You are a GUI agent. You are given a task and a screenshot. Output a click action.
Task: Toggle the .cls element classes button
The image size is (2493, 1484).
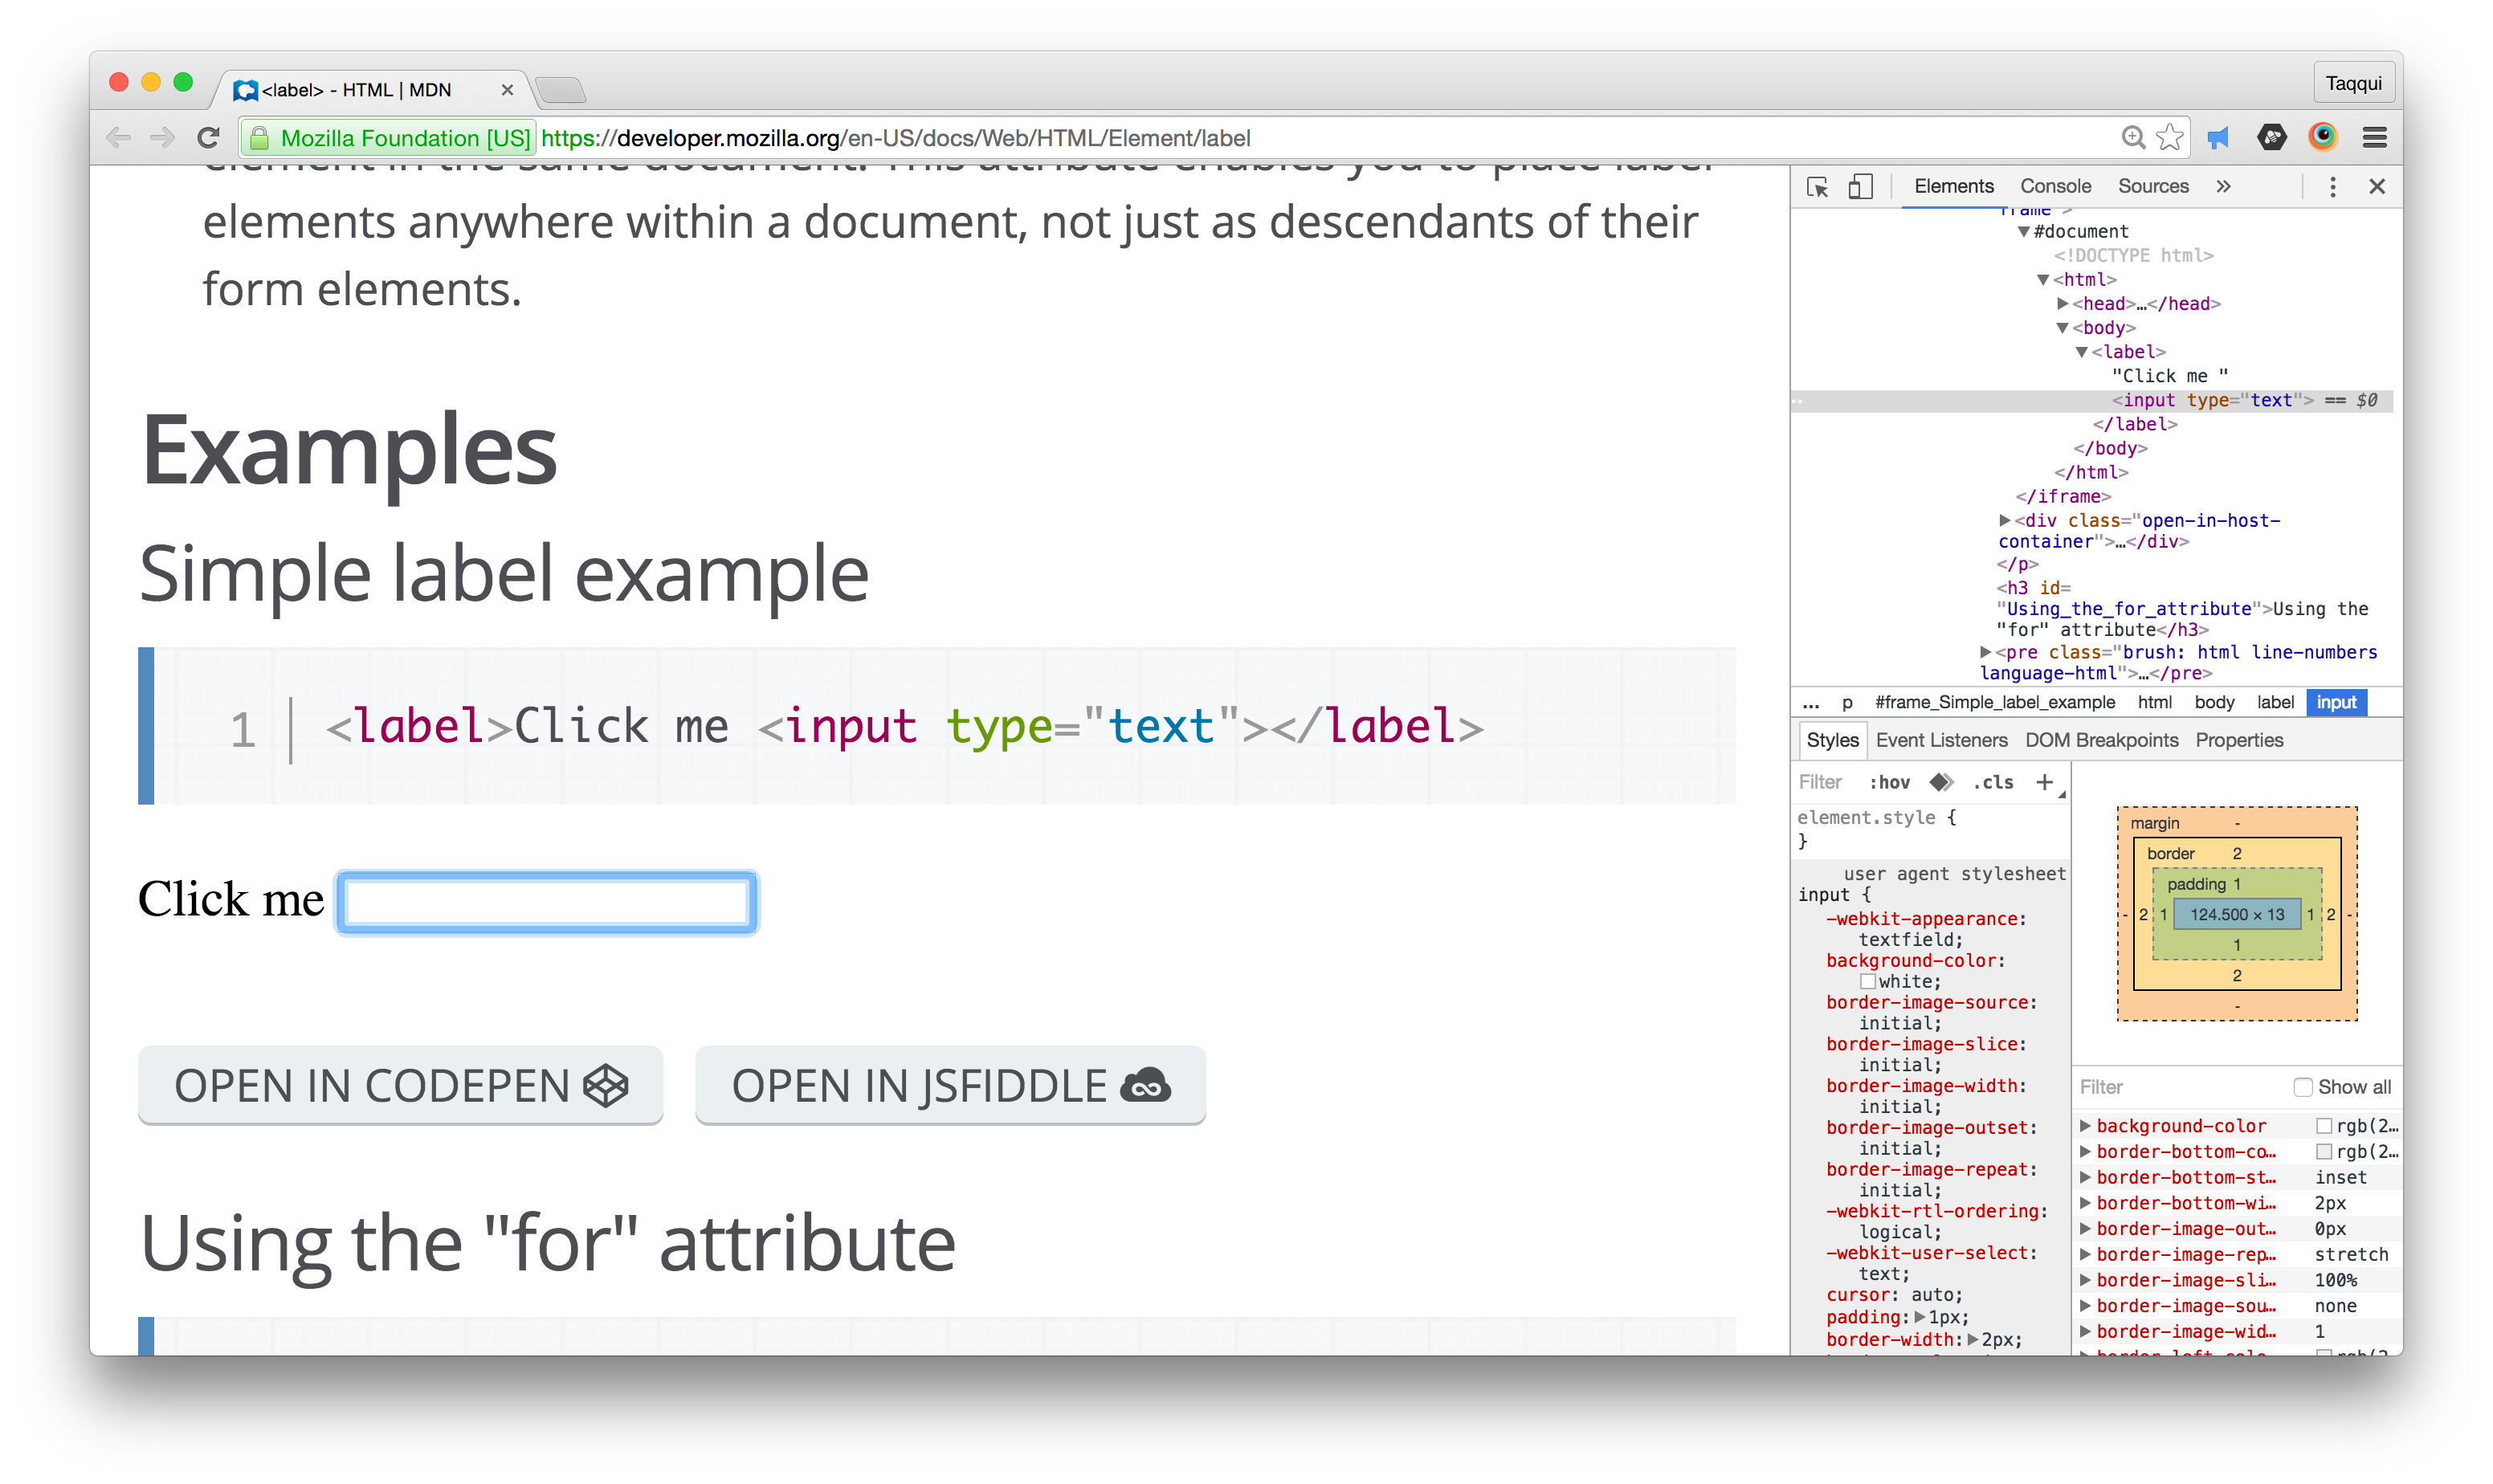click(1993, 782)
